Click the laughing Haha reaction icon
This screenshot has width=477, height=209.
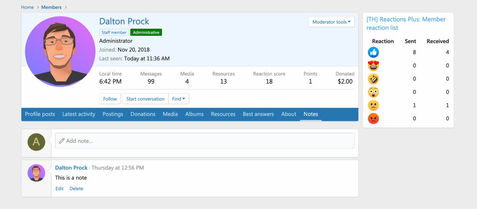tap(373, 79)
